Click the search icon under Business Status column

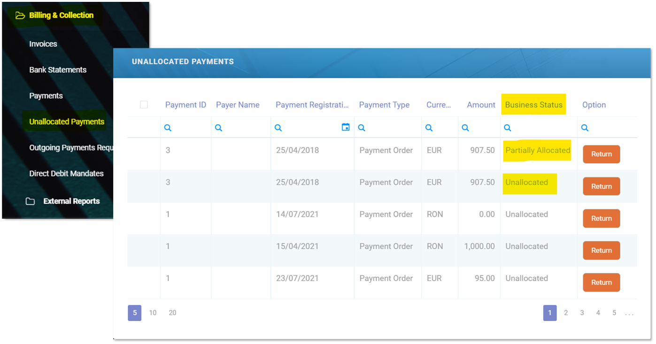(508, 128)
